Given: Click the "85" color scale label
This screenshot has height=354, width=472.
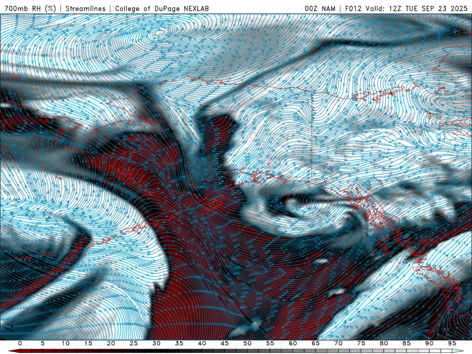Looking at the screenshot, I should 407,343.
